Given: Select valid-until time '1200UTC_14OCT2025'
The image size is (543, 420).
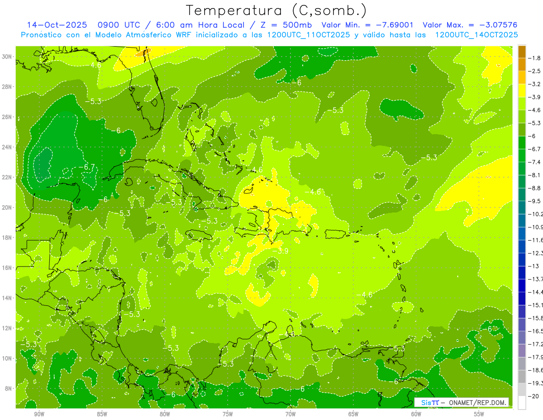Looking at the screenshot, I should [476, 34].
